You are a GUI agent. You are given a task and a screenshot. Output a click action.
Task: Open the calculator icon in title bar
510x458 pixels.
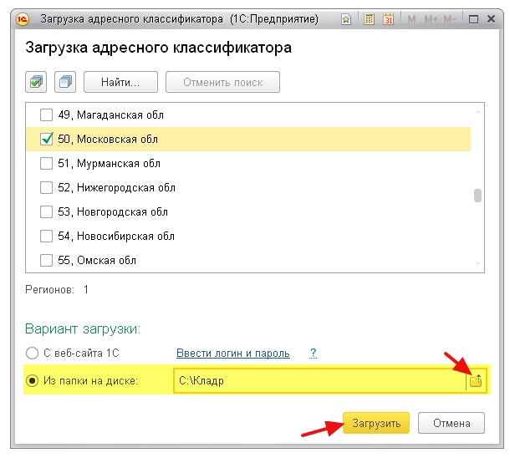point(369,19)
